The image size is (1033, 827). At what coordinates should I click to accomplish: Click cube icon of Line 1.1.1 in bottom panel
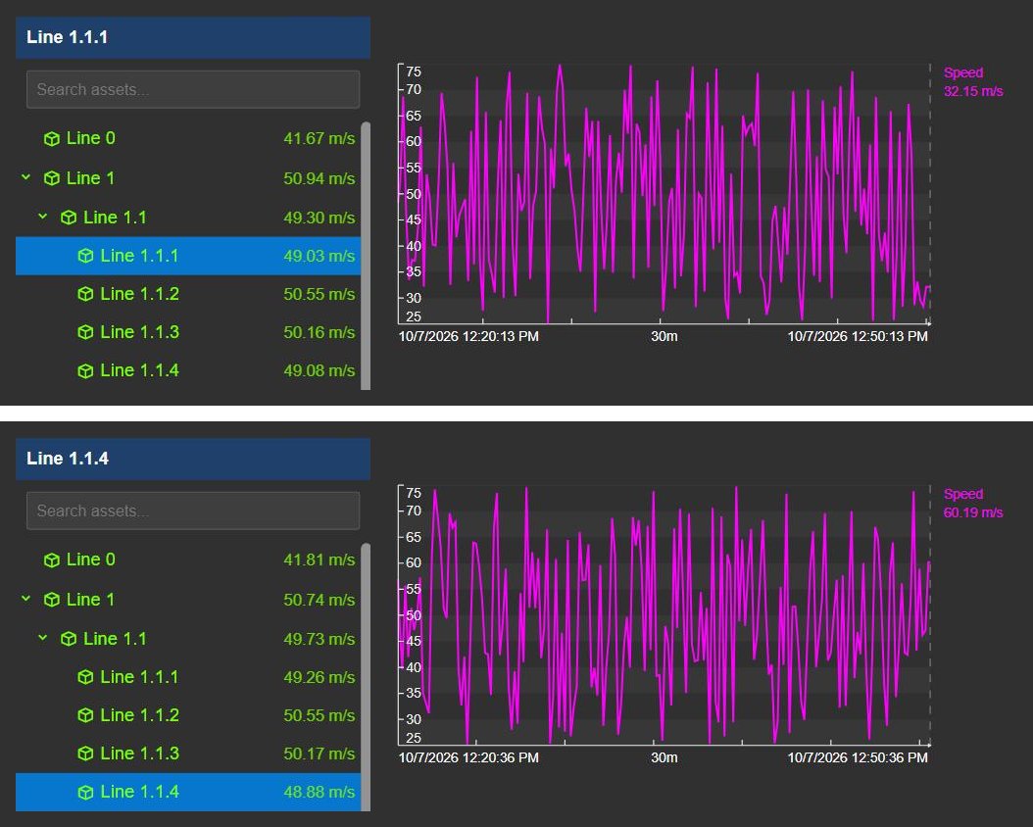point(85,677)
